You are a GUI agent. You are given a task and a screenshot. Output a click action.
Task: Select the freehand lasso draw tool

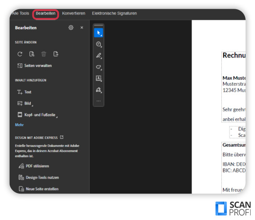tap(99, 67)
